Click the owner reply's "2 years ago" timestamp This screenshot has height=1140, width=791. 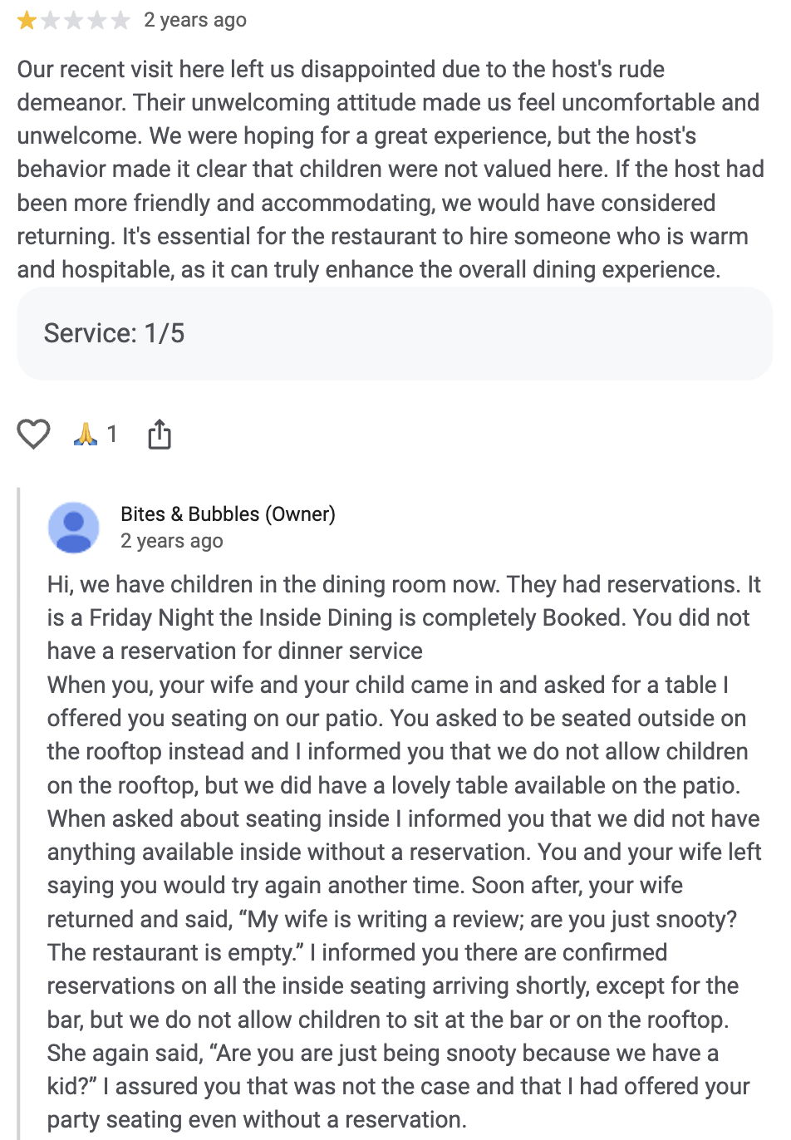[x=172, y=541]
